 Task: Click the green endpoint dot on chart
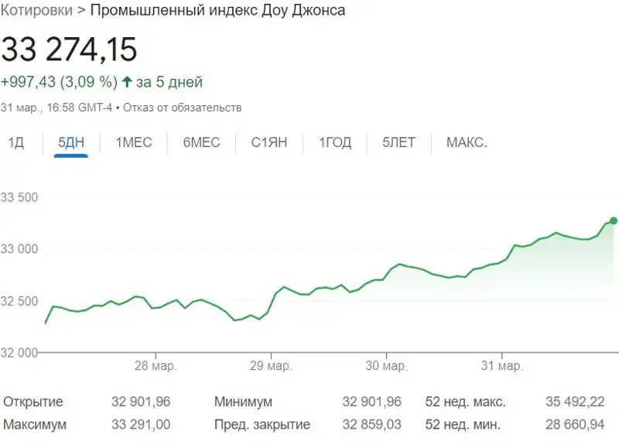pos(614,221)
